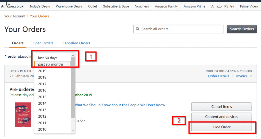
Task: Open Amazon Pantry in the navigation bar
Action: 223,6
